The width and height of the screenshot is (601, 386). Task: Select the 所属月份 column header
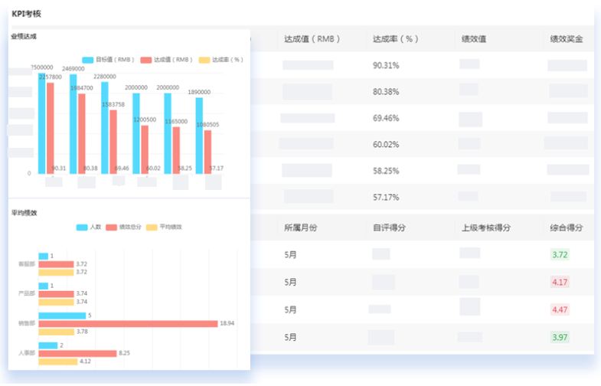pyautogui.click(x=300, y=228)
